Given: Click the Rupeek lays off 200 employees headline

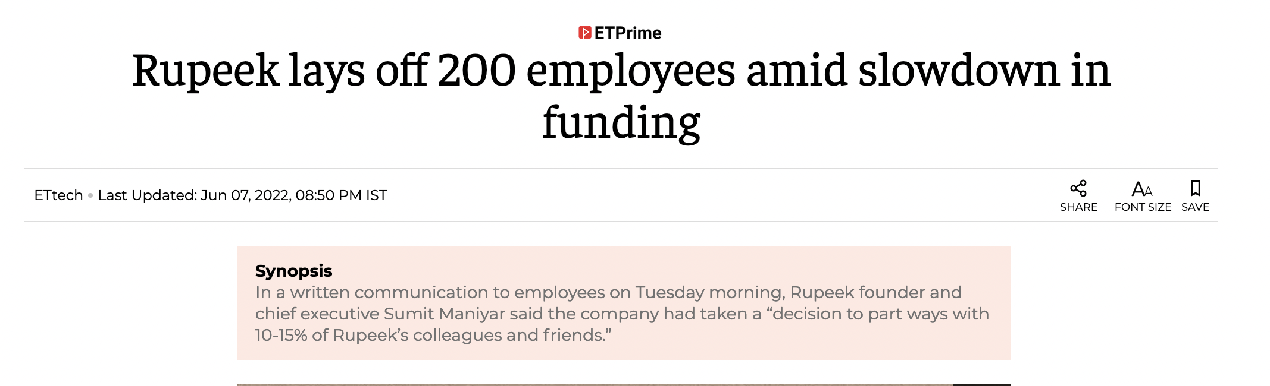Looking at the screenshot, I should coord(621,96).
